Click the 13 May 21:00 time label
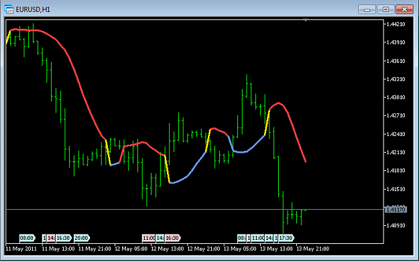Screen dimensions: 419x262 point(312,249)
